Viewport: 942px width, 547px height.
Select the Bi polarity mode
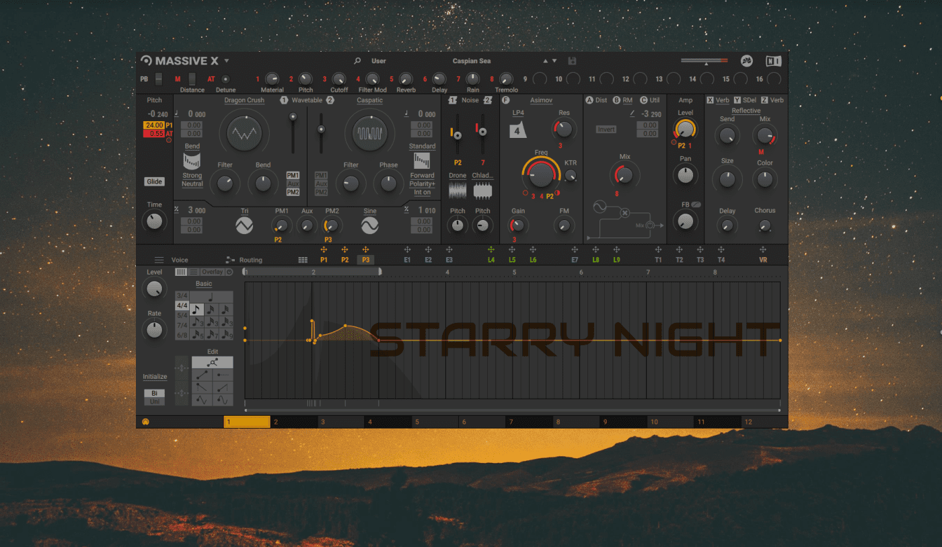[154, 393]
